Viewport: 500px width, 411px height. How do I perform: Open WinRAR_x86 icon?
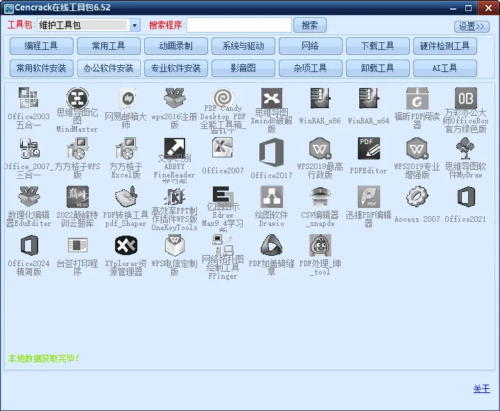(x=320, y=98)
